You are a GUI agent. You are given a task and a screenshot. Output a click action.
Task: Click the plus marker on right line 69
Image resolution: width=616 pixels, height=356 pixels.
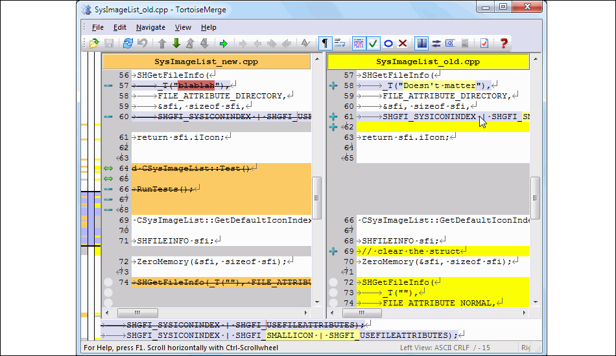[x=333, y=251]
